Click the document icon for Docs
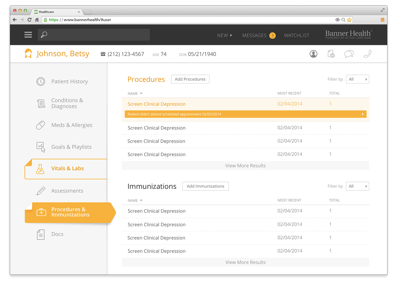This screenshot has width=397, height=283. coord(41,235)
